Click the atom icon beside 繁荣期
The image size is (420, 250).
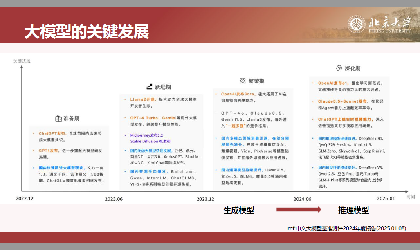click(x=243, y=81)
